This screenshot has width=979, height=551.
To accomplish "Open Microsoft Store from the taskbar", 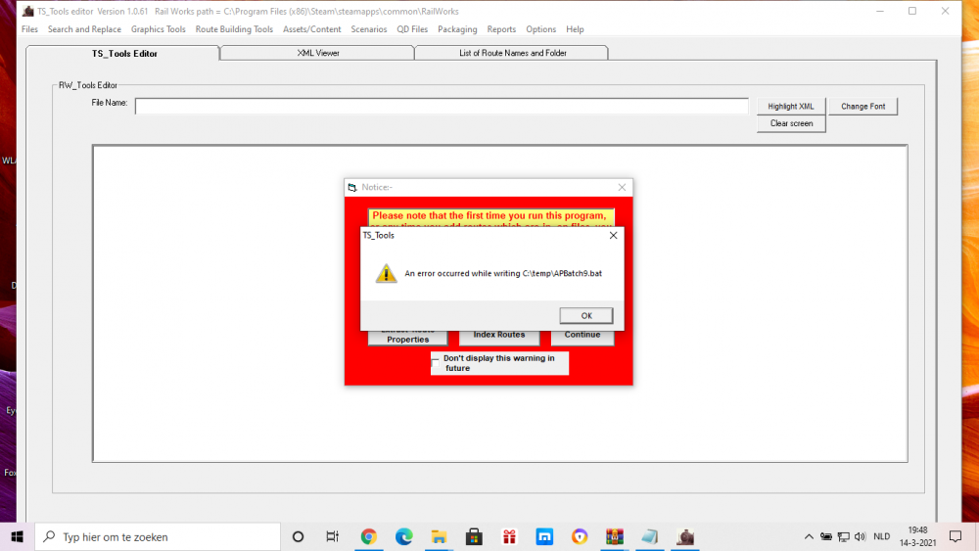I will (474, 536).
